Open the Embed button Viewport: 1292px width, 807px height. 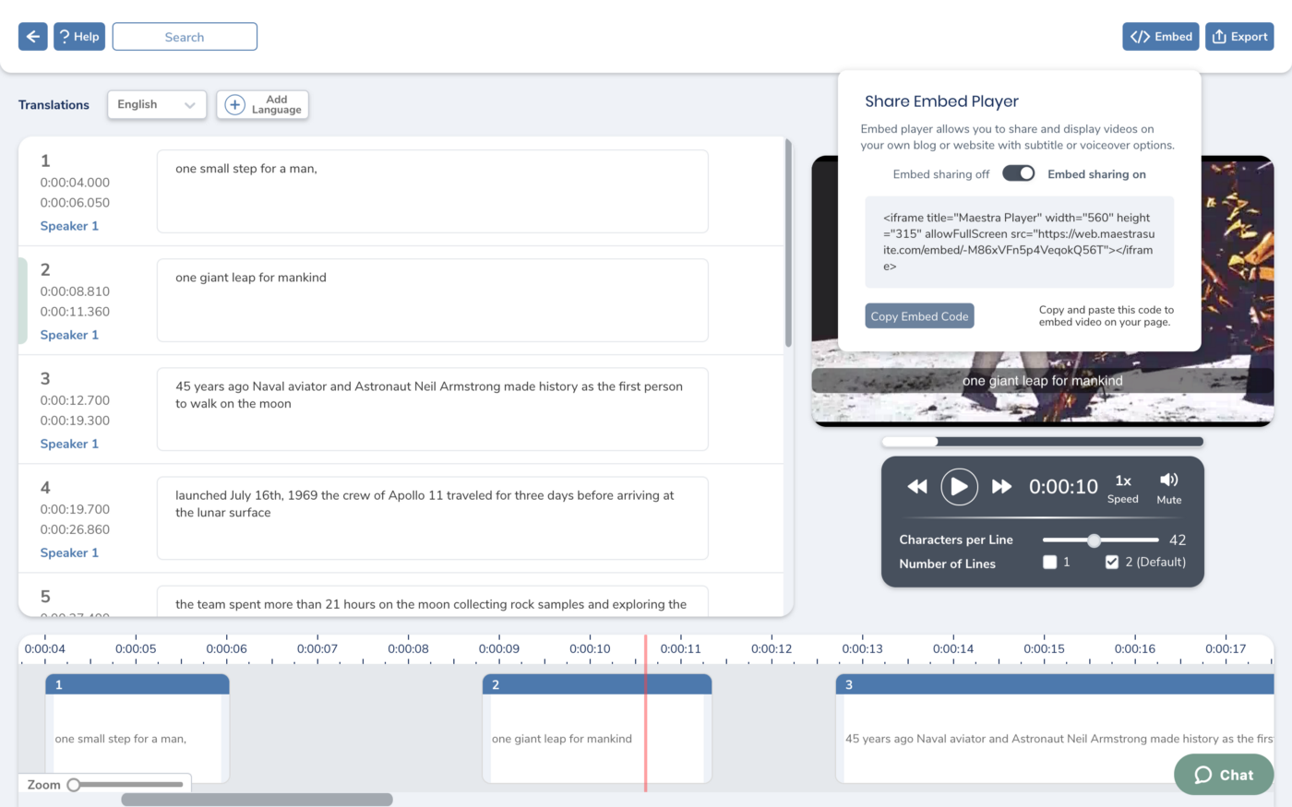tap(1161, 37)
